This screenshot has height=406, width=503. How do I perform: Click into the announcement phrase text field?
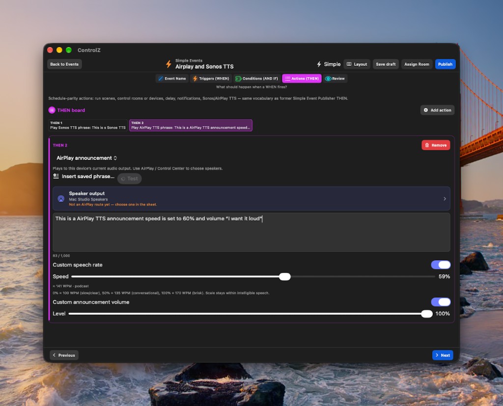pyautogui.click(x=251, y=232)
